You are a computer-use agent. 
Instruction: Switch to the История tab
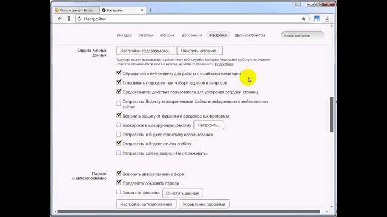coord(167,35)
